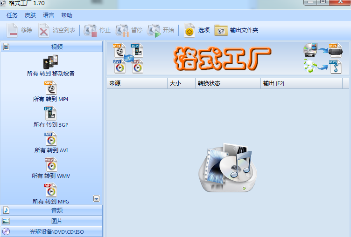Choose the 所有 转到 MPG icon
351x237 pixels.
point(50,190)
